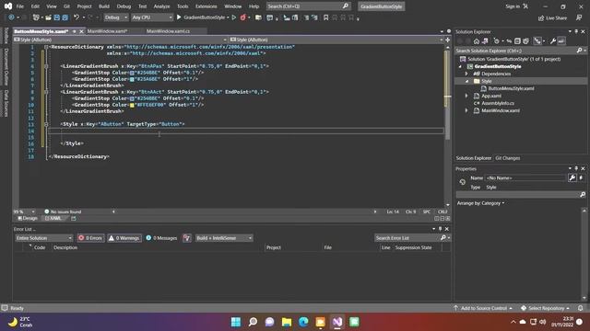The image size is (590, 331).
Task: Click the Visual Studio logo icon
Action: tap(8, 6)
